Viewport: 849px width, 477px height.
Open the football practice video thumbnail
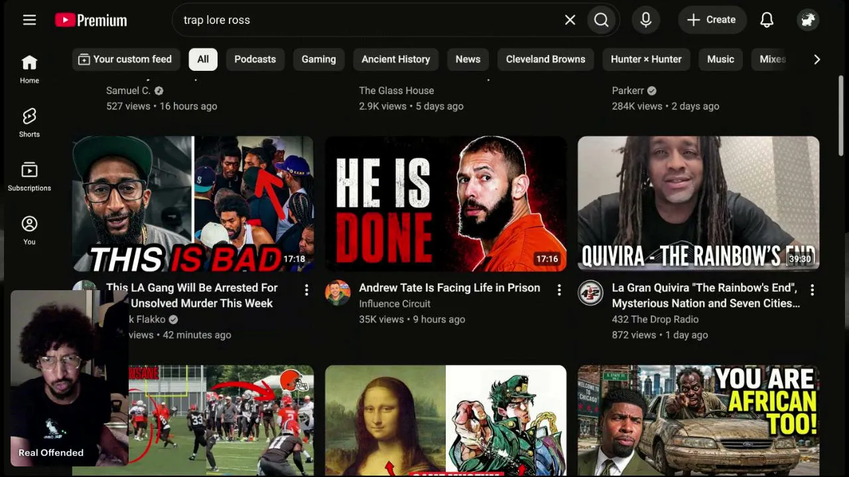222,421
